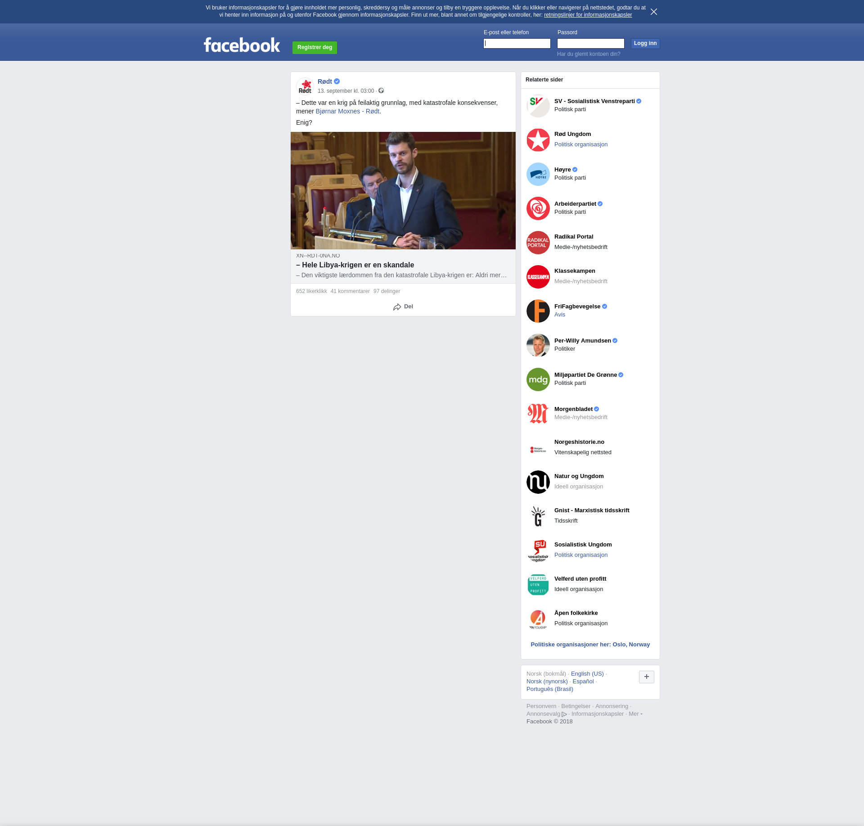This screenshot has width=864, height=826.
Task: Focus the E-post eller telefon field
Action: pos(517,44)
